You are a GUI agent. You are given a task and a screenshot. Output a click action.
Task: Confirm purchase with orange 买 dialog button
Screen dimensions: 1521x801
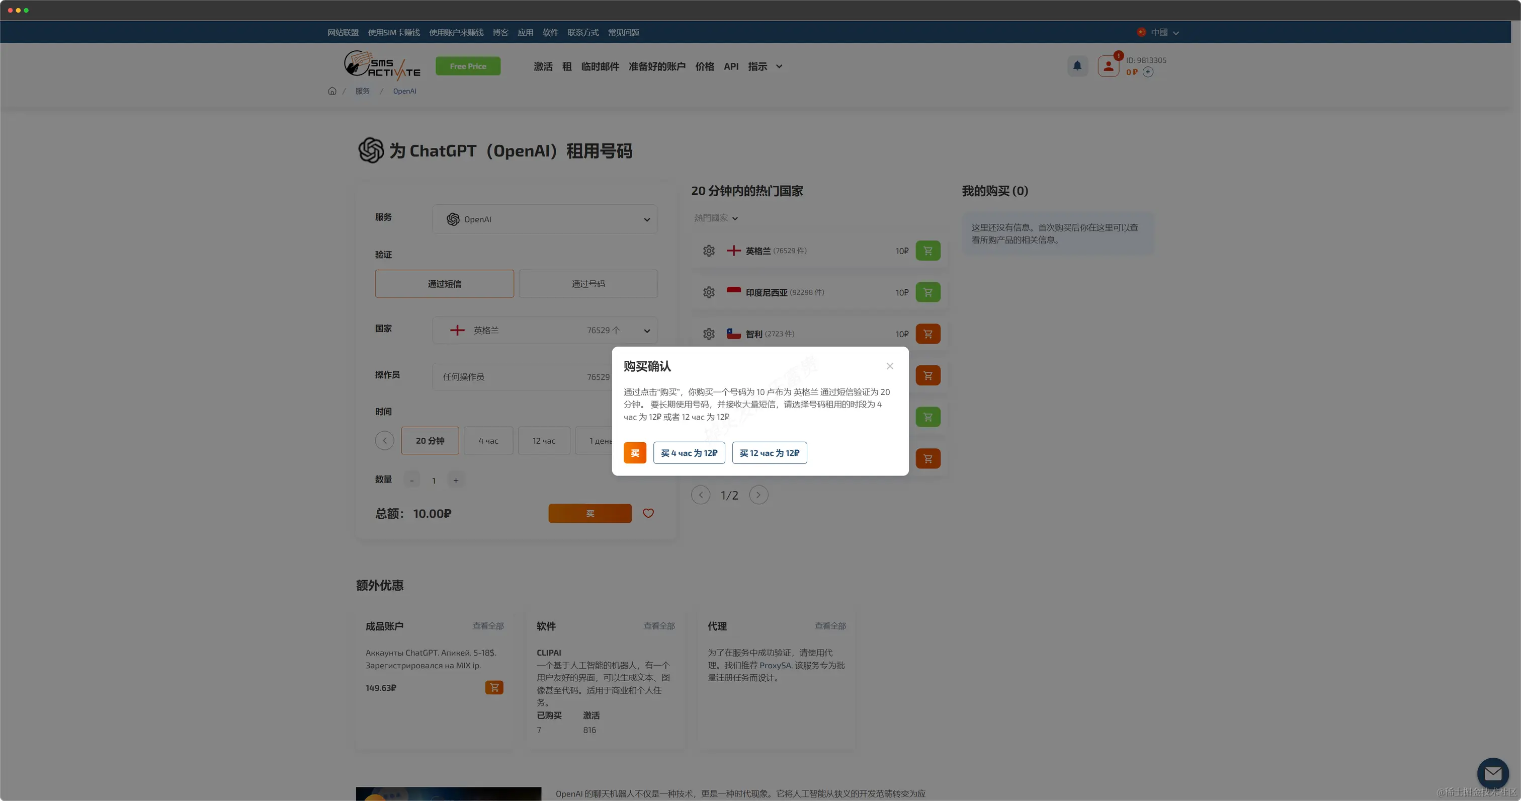click(x=635, y=453)
